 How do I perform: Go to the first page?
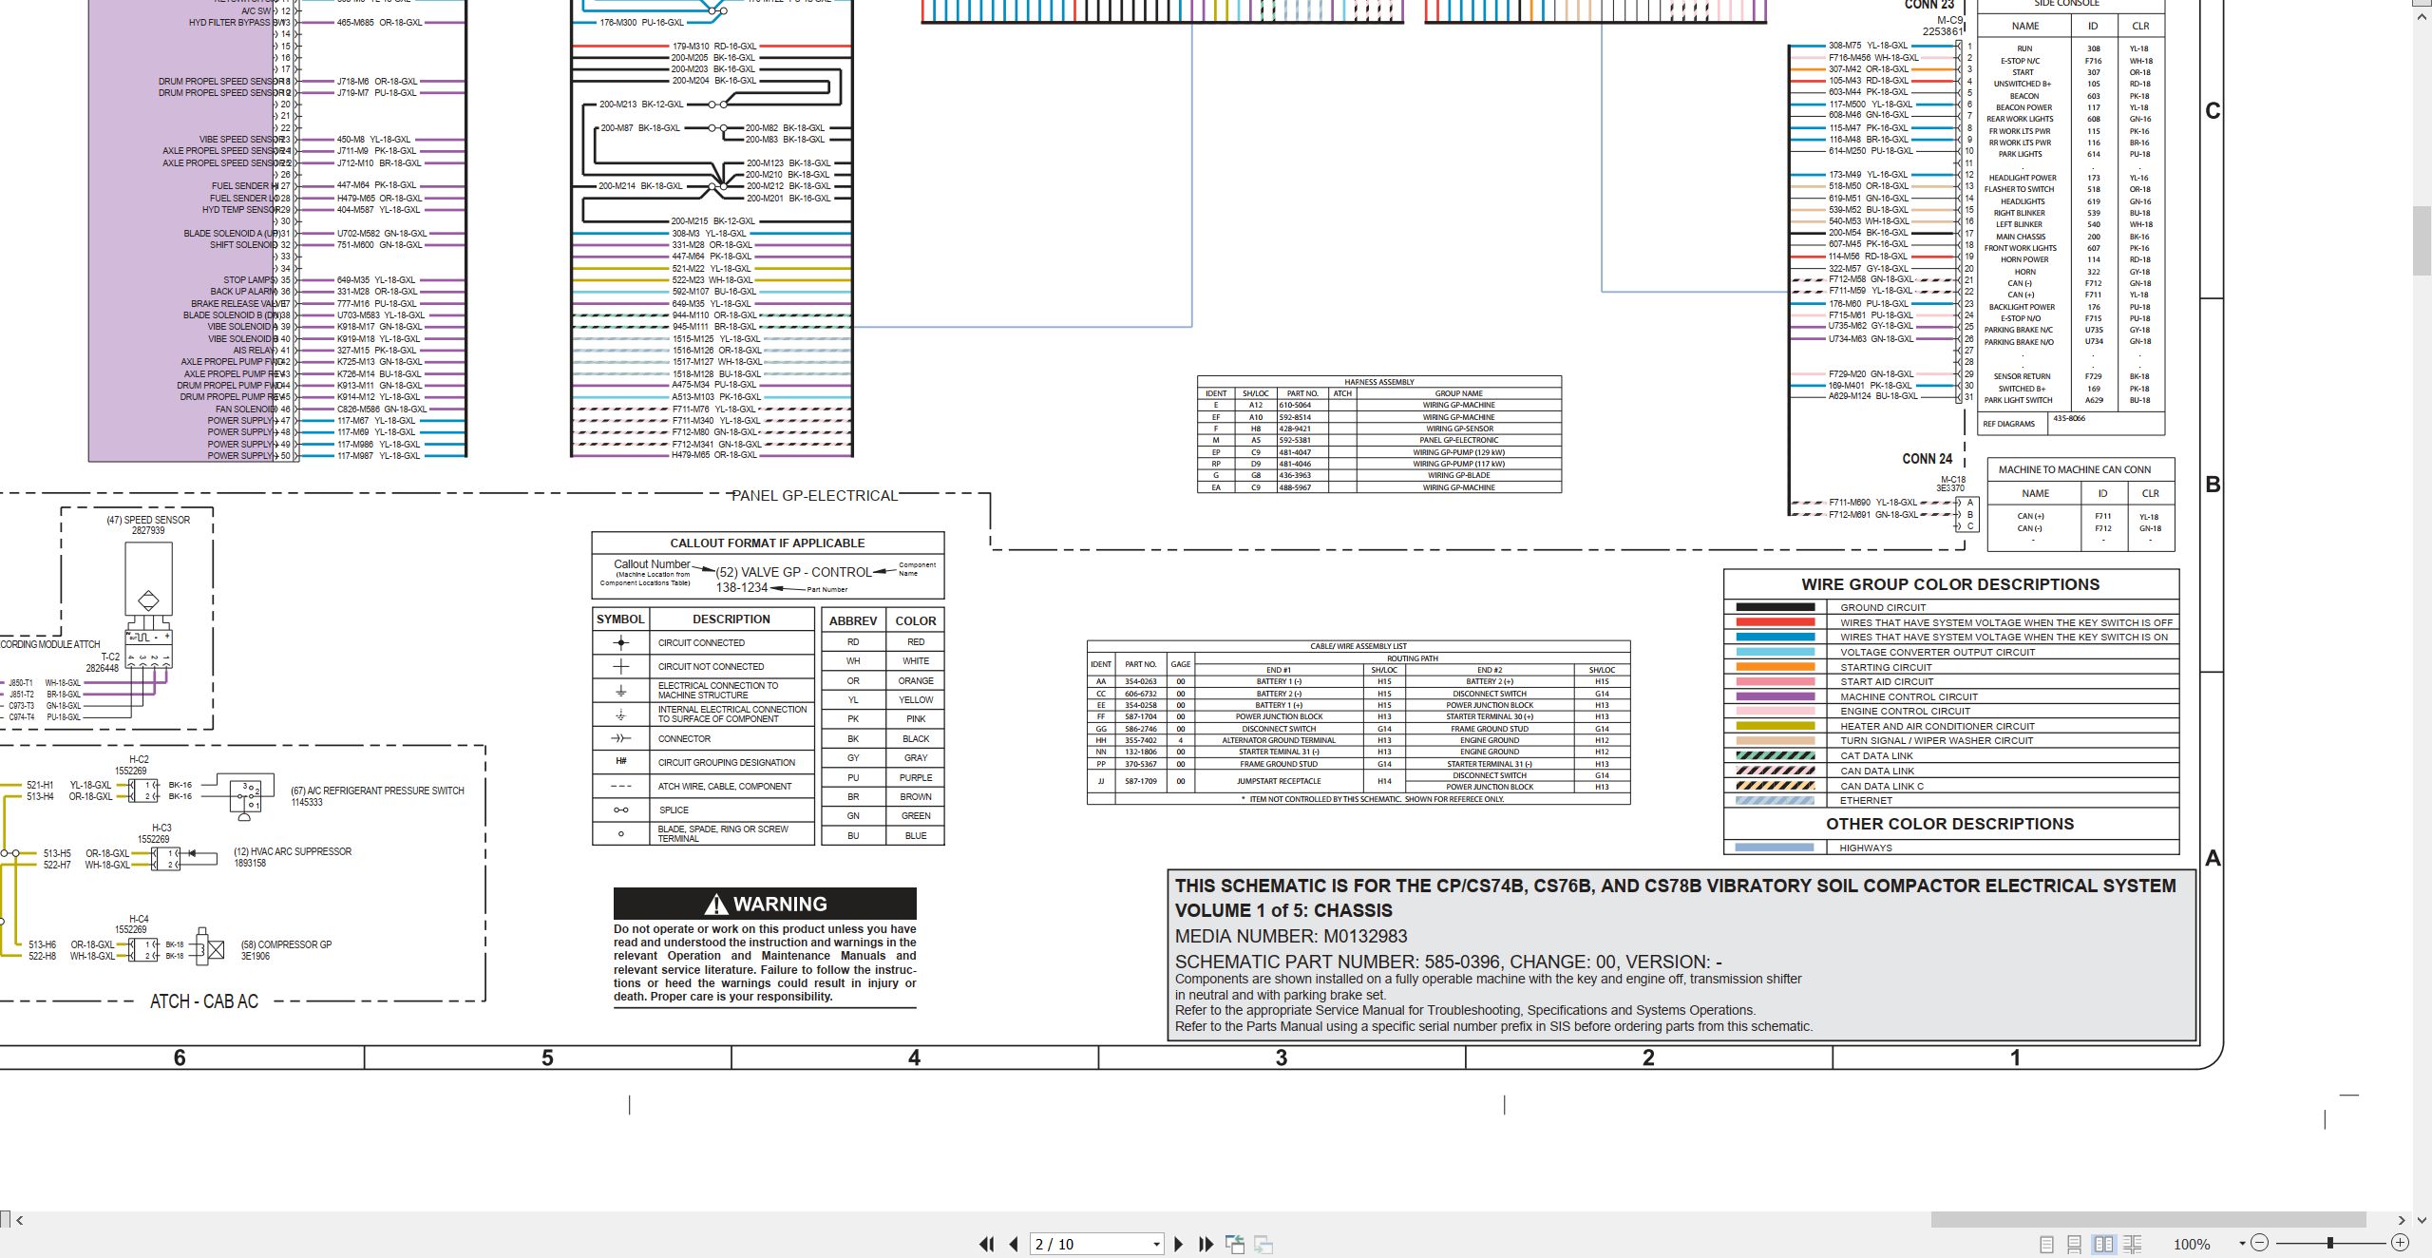[x=987, y=1244]
